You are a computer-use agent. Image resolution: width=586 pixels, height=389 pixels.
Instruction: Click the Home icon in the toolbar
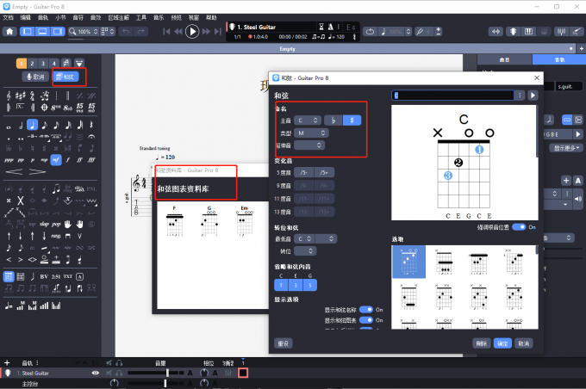[x=9, y=32]
